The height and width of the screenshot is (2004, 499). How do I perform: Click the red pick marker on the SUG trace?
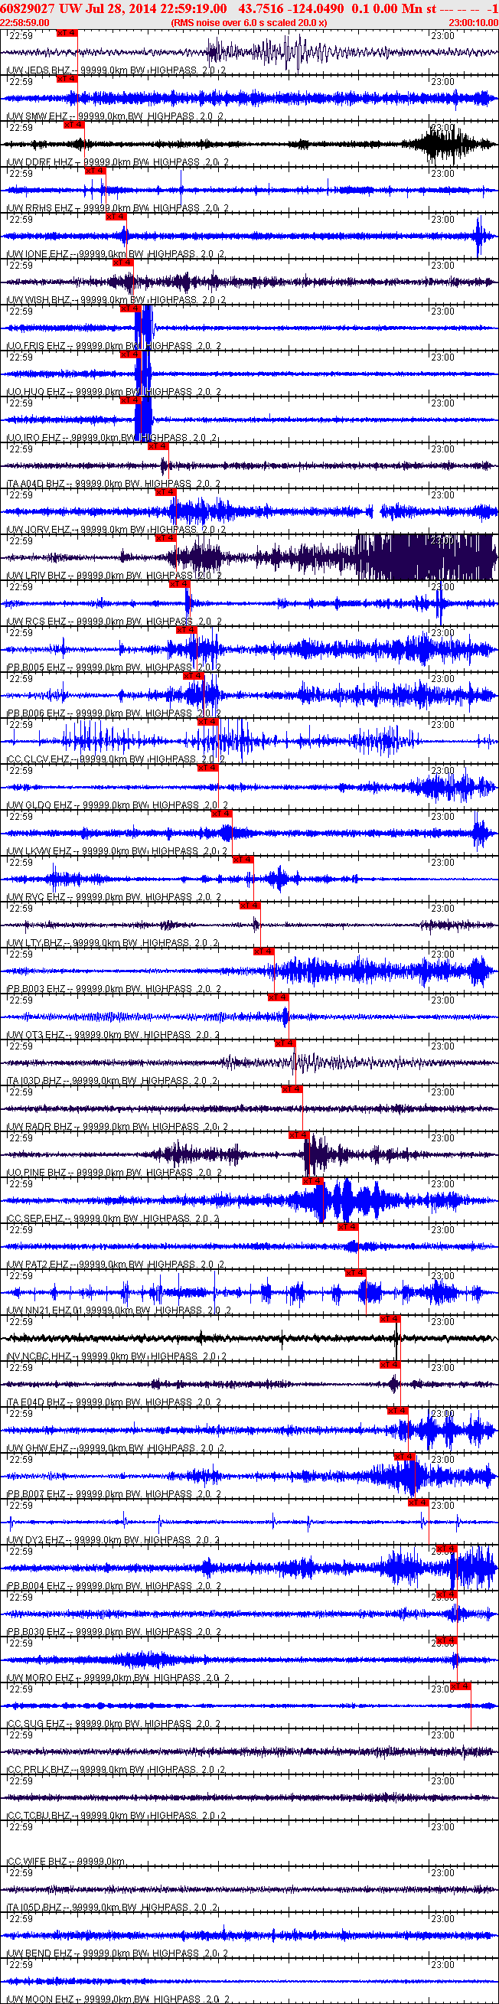pos(460,1685)
